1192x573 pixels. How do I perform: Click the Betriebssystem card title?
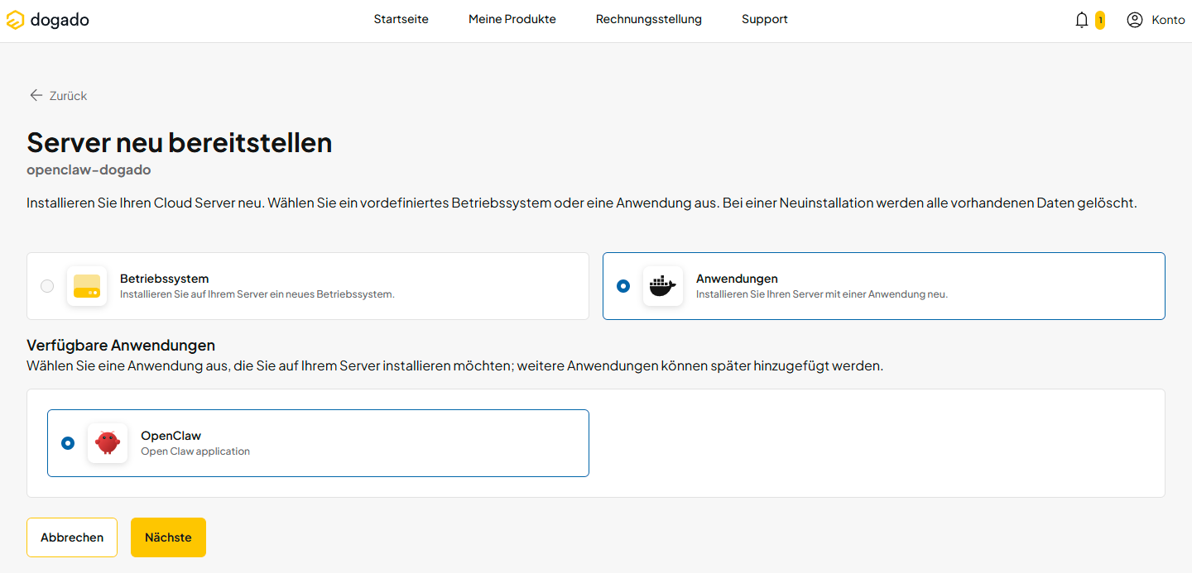[164, 279]
